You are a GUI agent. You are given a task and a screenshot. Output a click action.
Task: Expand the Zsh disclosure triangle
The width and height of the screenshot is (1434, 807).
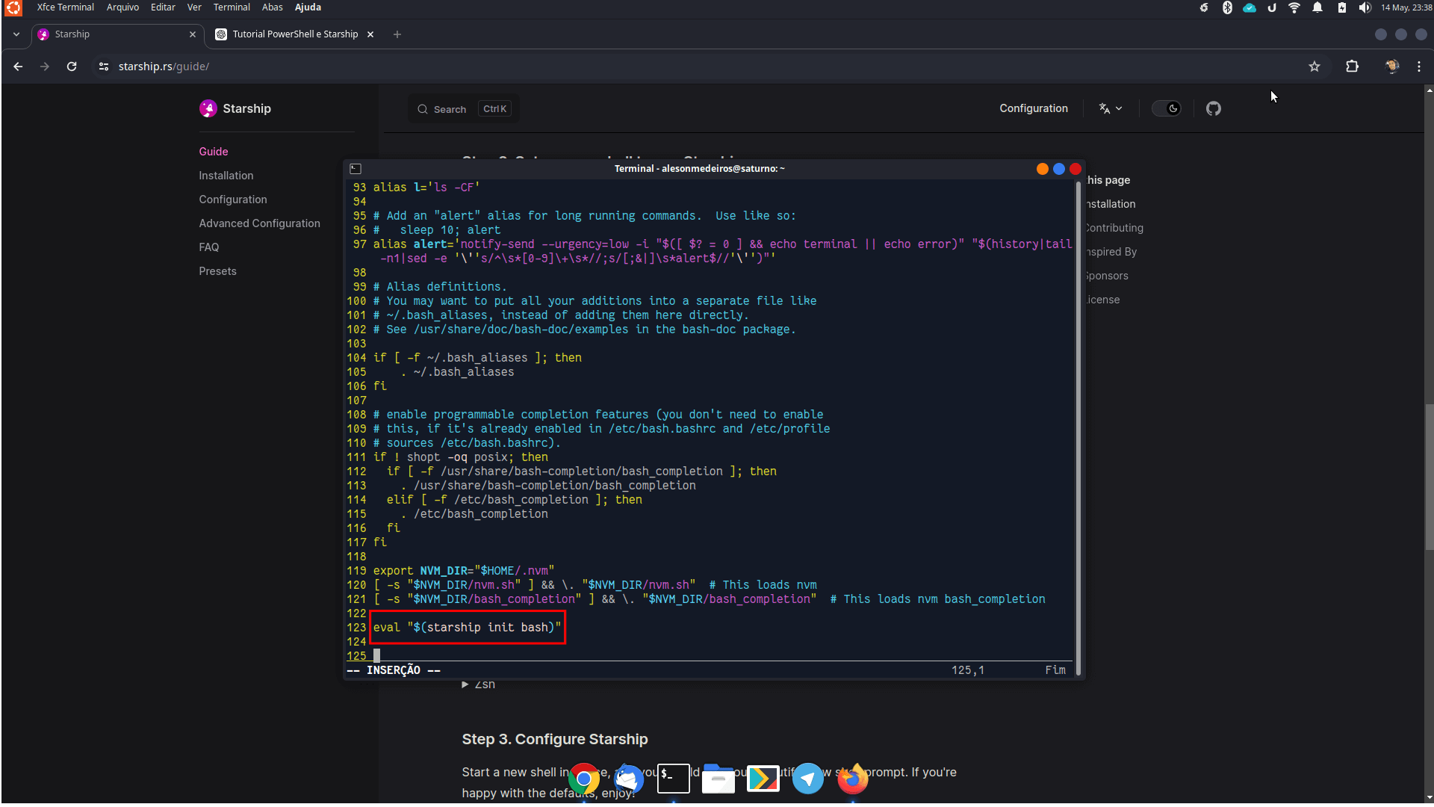(x=465, y=684)
